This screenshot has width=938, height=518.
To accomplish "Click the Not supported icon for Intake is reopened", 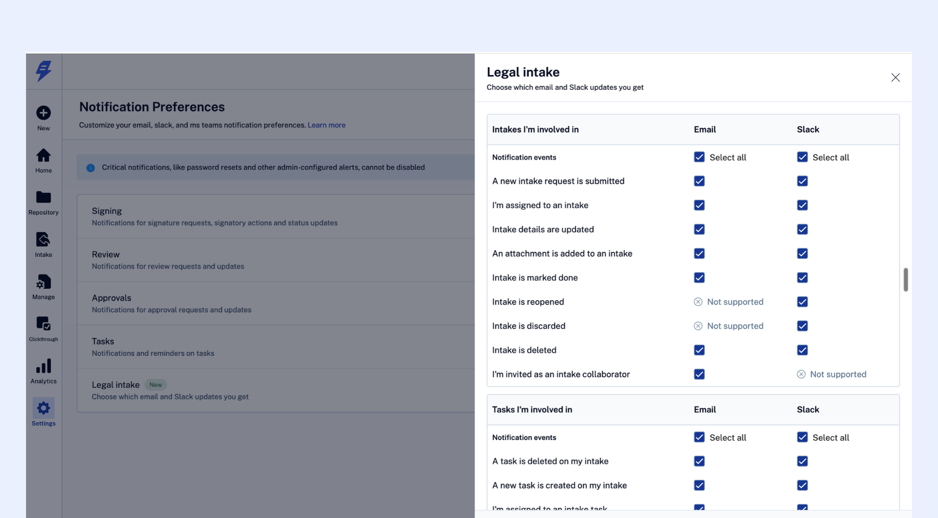I will (x=698, y=302).
